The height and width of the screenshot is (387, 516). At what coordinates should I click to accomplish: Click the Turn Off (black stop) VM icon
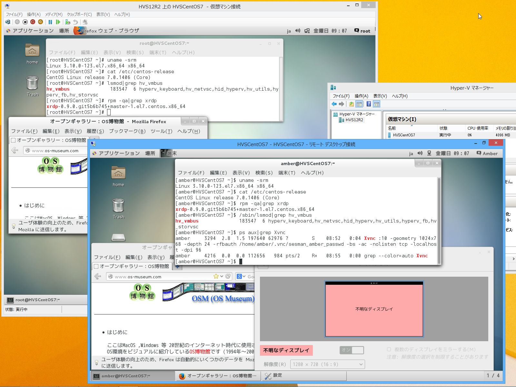click(x=25, y=22)
